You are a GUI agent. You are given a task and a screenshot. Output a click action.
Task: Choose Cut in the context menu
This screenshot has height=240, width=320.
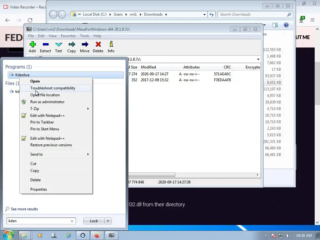[x=56, y=164]
